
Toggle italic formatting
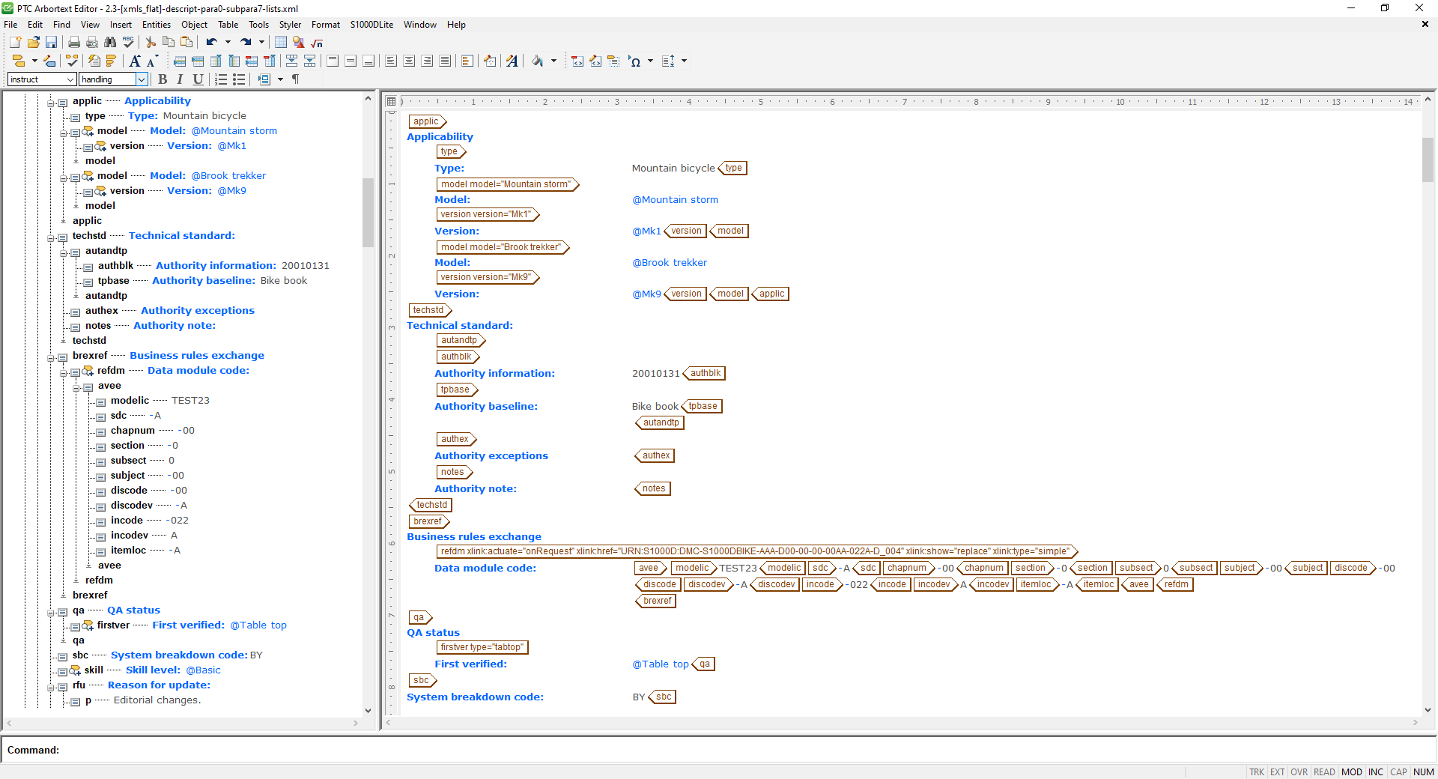point(180,79)
